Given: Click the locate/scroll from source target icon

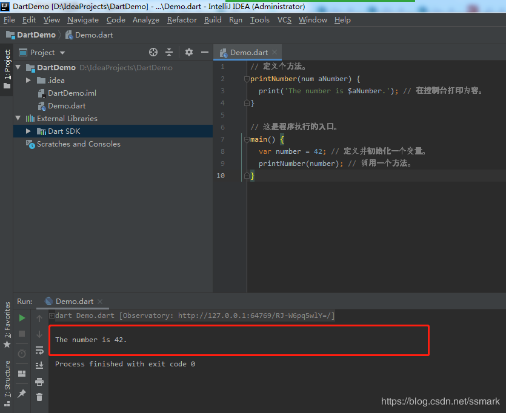Looking at the screenshot, I should coord(153,52).
